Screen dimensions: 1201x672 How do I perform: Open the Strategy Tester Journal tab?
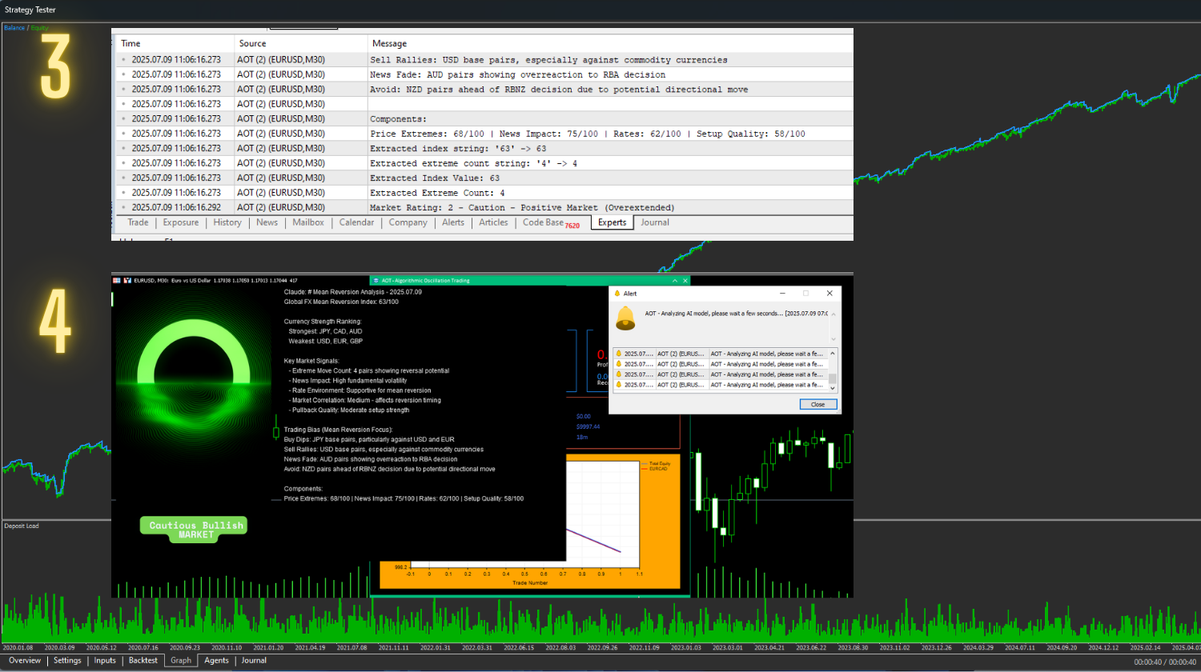[254, 661]
